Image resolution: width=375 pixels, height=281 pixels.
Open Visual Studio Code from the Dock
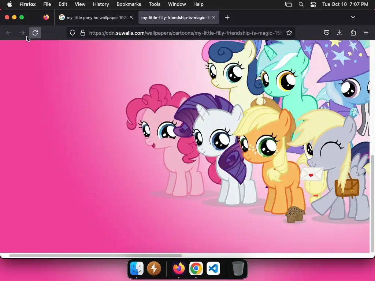coord(213,268)
